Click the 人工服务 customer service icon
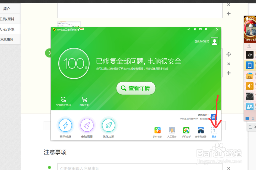Image resolution: width=256 pixels, height=170 pixels. [x=172, y=131]
